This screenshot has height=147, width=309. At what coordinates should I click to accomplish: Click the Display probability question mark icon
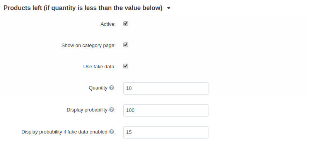(x=111, y=110)
